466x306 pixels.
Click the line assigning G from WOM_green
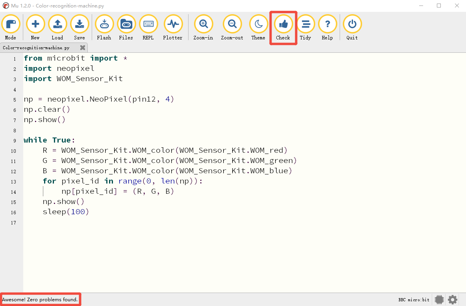coord(170,161)
